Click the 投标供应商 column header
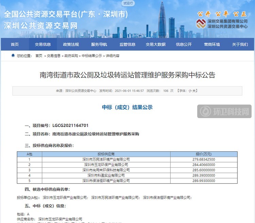This screenshot has height=223, width=255. [106, 154]
